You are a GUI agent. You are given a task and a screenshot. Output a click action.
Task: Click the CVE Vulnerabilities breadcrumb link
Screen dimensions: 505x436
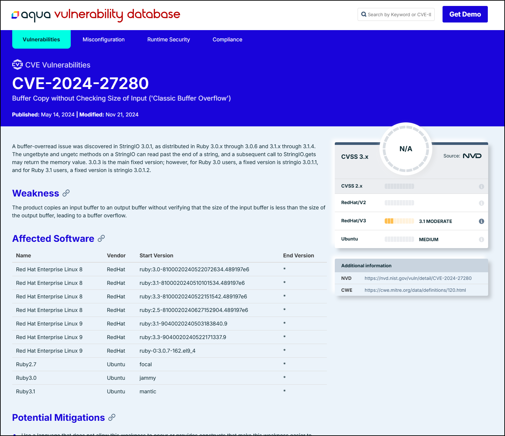58,65
